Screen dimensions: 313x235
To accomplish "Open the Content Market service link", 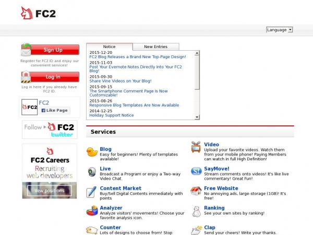I will 121,188.
